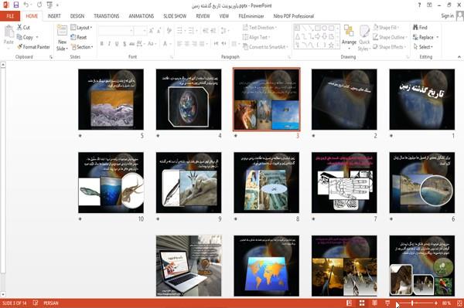
Task: Collapse the ribbon with the arrow
Action: click(459, 56)
